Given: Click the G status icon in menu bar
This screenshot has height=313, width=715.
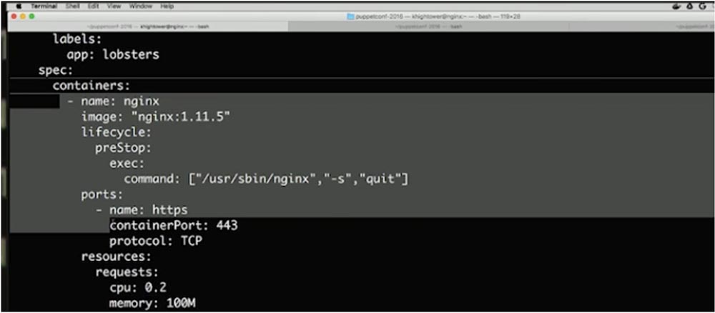Looking at the screenshot, I should click(x=702, y=7).
